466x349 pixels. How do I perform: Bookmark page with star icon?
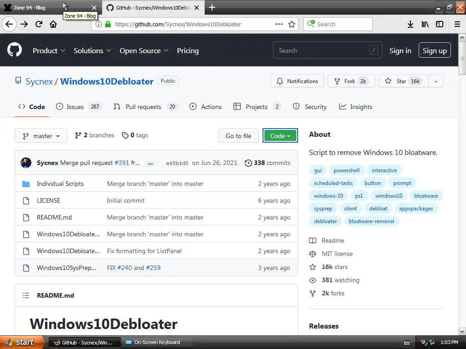click(x=292, y=24)
